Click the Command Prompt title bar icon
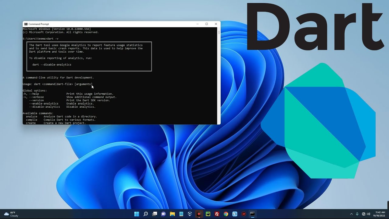This screenshot has height=219, width=389. (26, 24)
